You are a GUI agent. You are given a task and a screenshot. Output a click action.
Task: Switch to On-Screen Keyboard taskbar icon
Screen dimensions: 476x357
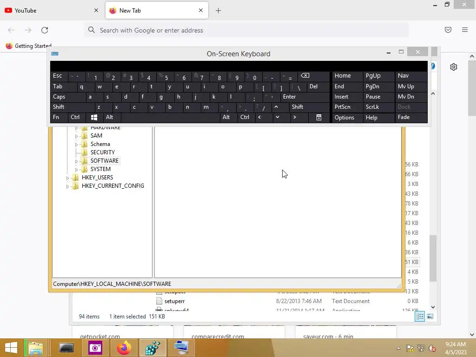click(182, 348)
